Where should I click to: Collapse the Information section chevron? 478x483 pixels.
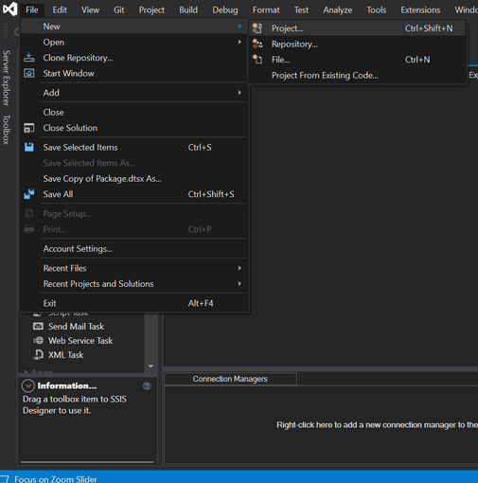pyautogui.click(x=28, y=385)
